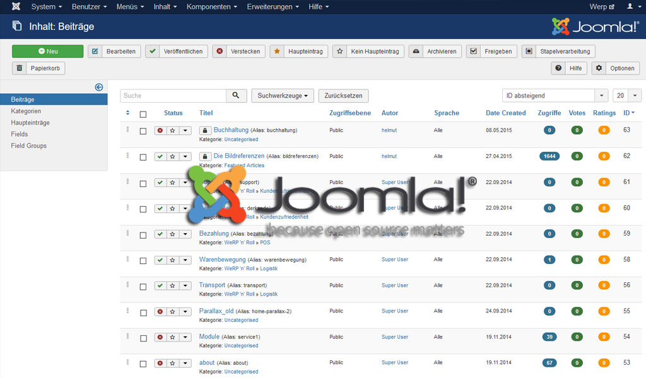This screenshot has width=646, height=378.
Task: Expand the Suchwerkzeuge search tools dropdown
Action: (282, 96)
